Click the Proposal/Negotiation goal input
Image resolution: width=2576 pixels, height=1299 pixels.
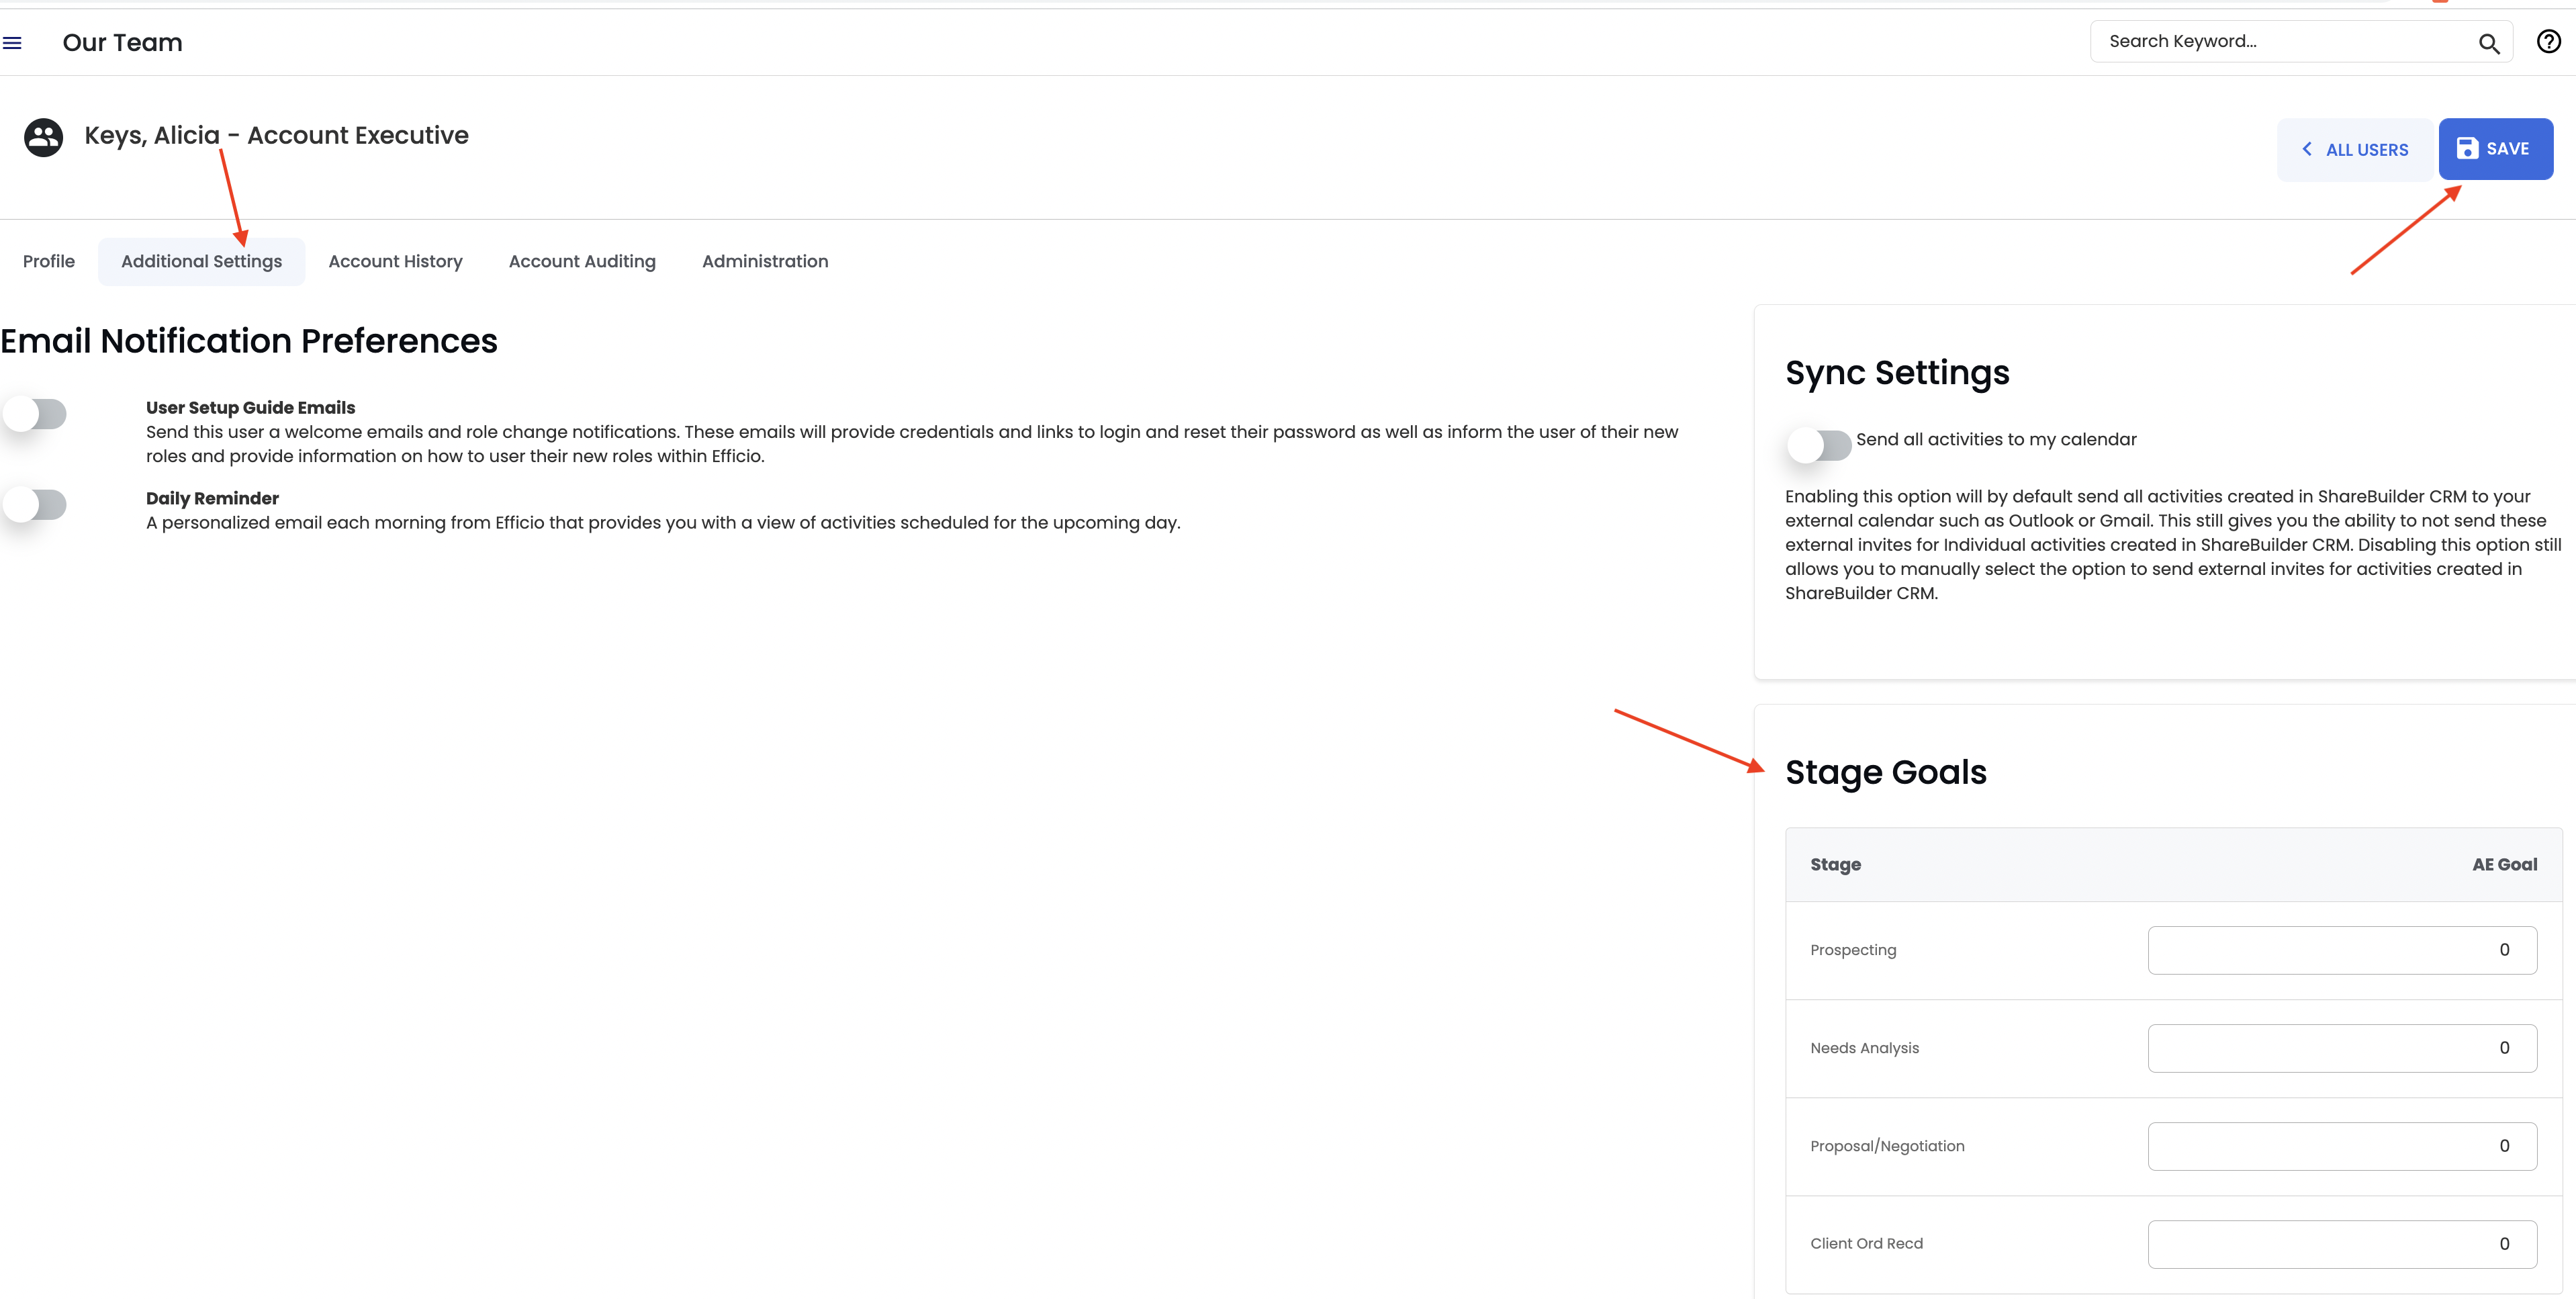[2342, 1146]
